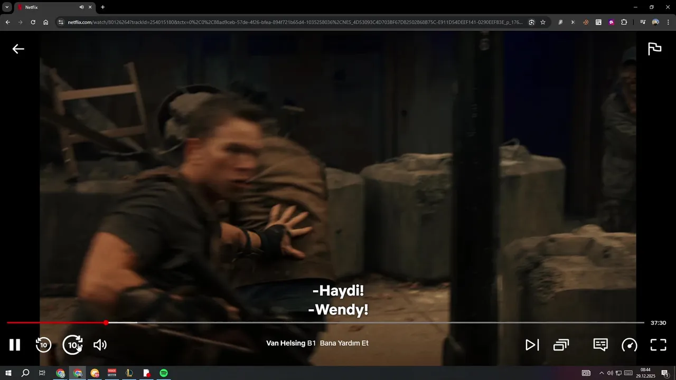Select the Netflix tab
The height and width of the screenshot is (380, 676).
point(54,7)
